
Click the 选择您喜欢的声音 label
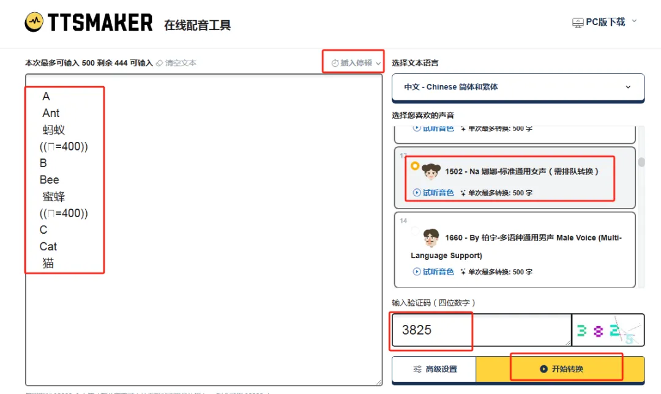coord(423,115)
